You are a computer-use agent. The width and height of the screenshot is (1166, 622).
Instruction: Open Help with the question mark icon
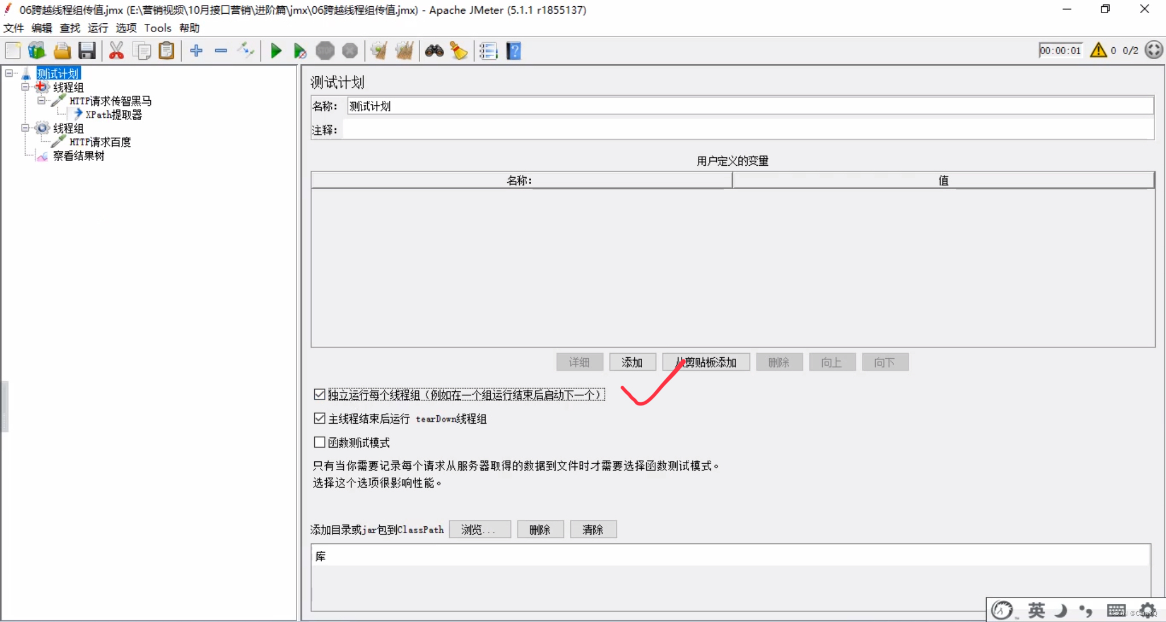[514, 51]
